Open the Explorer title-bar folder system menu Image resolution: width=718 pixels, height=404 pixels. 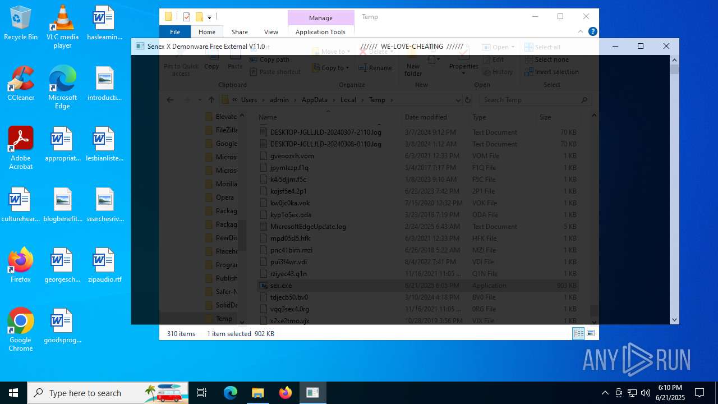coord(168,17)
